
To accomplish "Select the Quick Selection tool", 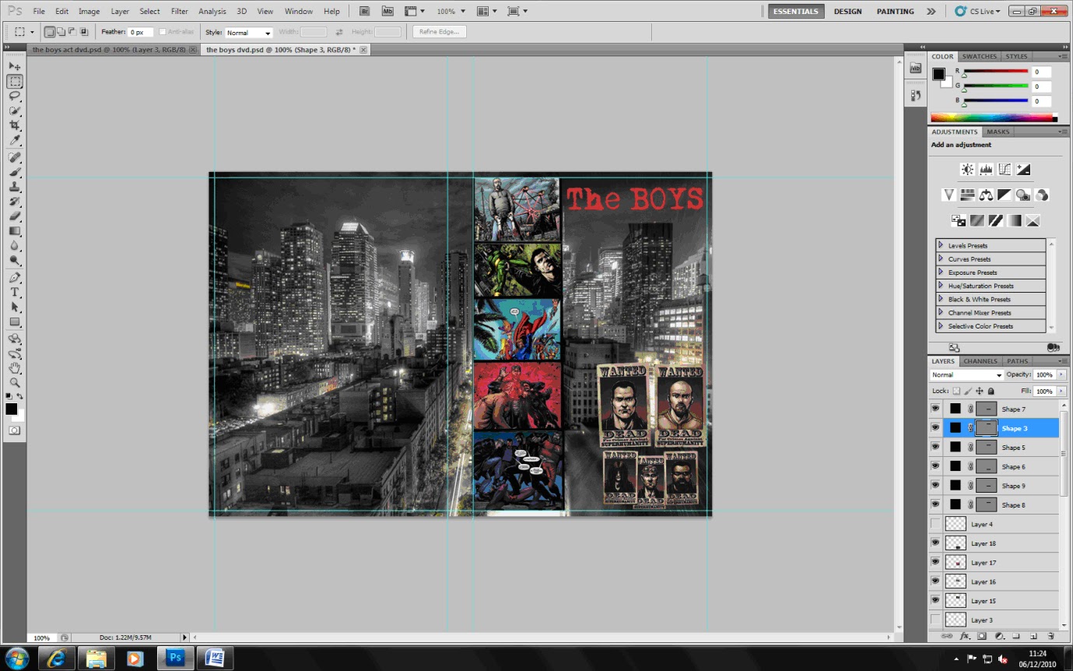I will tap(15, 111).
